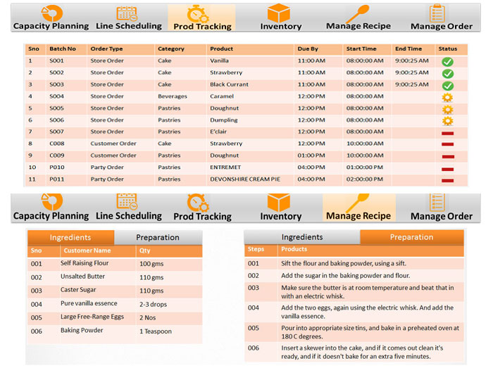This screenshot has height=387, width=493.
Task: Click the Line Scheduling calendar icon in the upper navigation bar
Action: click(127, 13)
